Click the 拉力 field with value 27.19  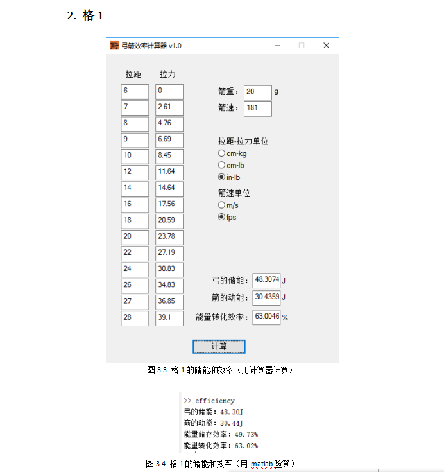[169, 254]
